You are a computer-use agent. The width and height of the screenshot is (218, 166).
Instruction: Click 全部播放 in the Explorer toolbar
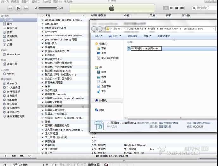pyautogui.click(x=132, y=36)
